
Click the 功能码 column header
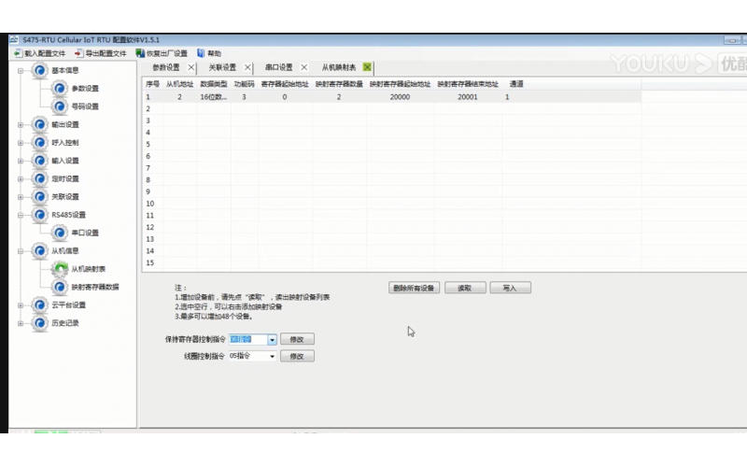pos(244,84)
